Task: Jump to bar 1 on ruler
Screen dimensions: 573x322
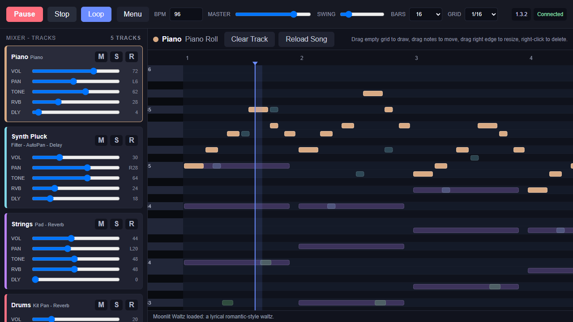Action: tap(187, 58)
